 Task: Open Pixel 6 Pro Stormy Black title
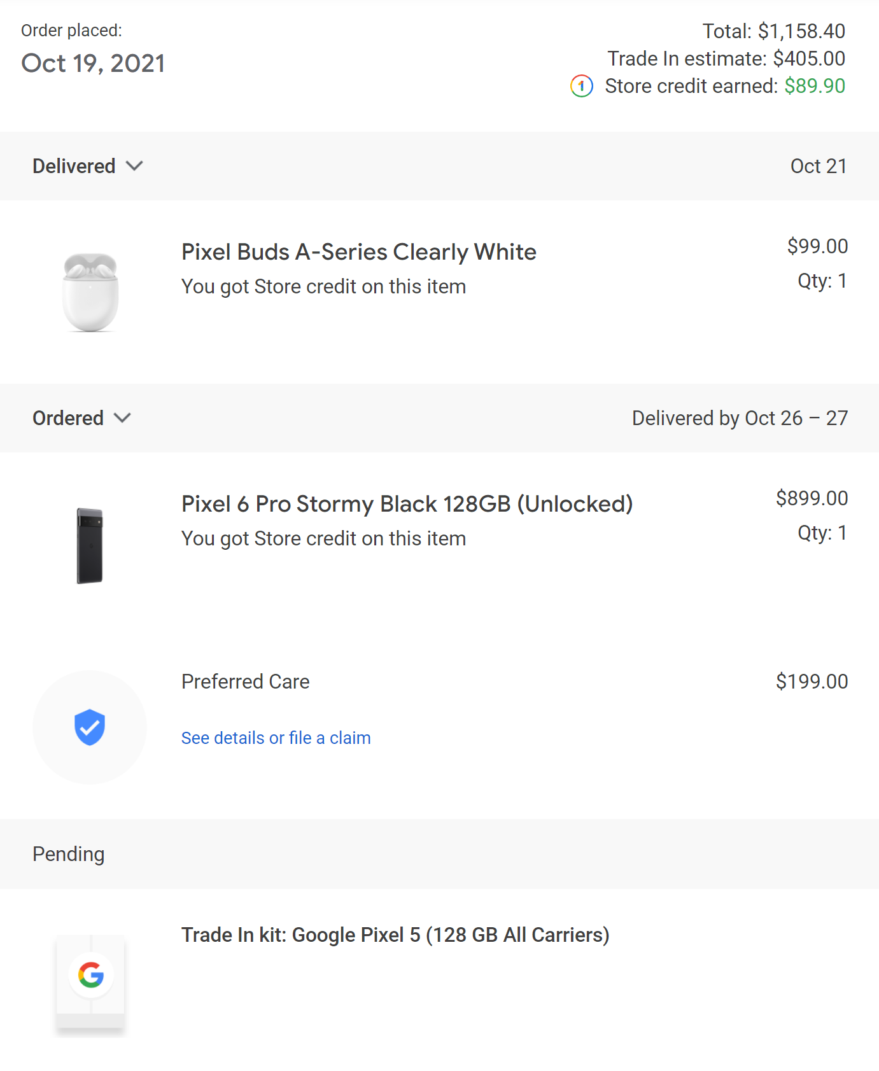click(407, 504)
